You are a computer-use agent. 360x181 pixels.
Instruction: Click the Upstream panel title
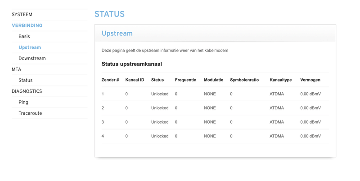point(117,33)
